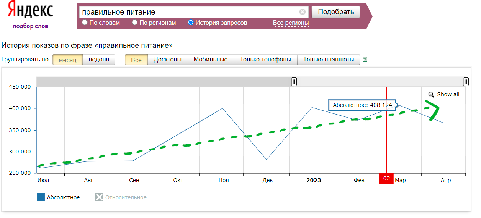This screenshot has width=481, height=218.
Task: Switch to the Мобильные device tab
Action: (x=211, y=60)
